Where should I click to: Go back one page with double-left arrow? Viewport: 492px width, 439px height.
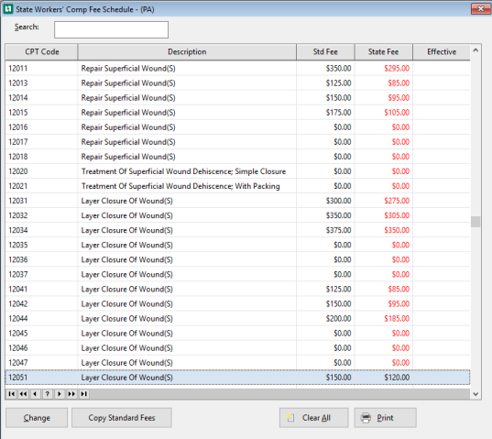point(23,394)
